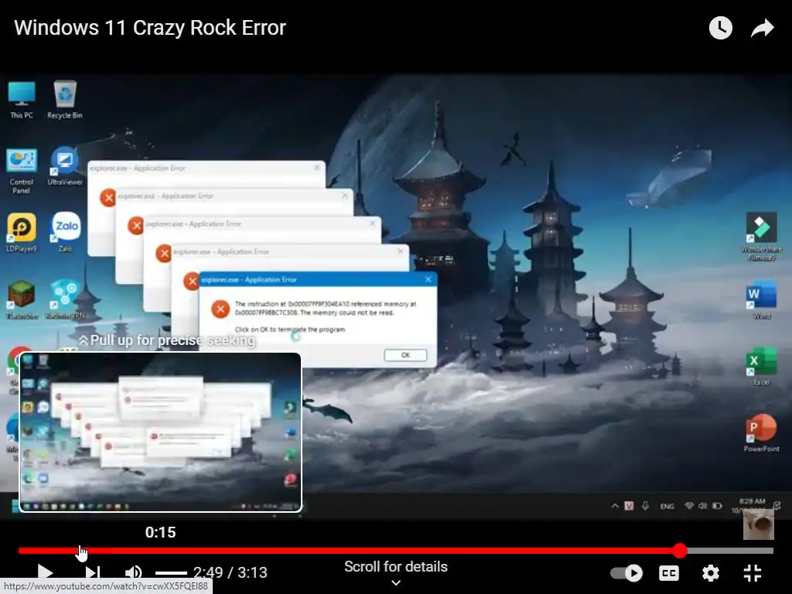
Task: Close the front explorer.exe error dialog
Action: click(x=428, y=278)
